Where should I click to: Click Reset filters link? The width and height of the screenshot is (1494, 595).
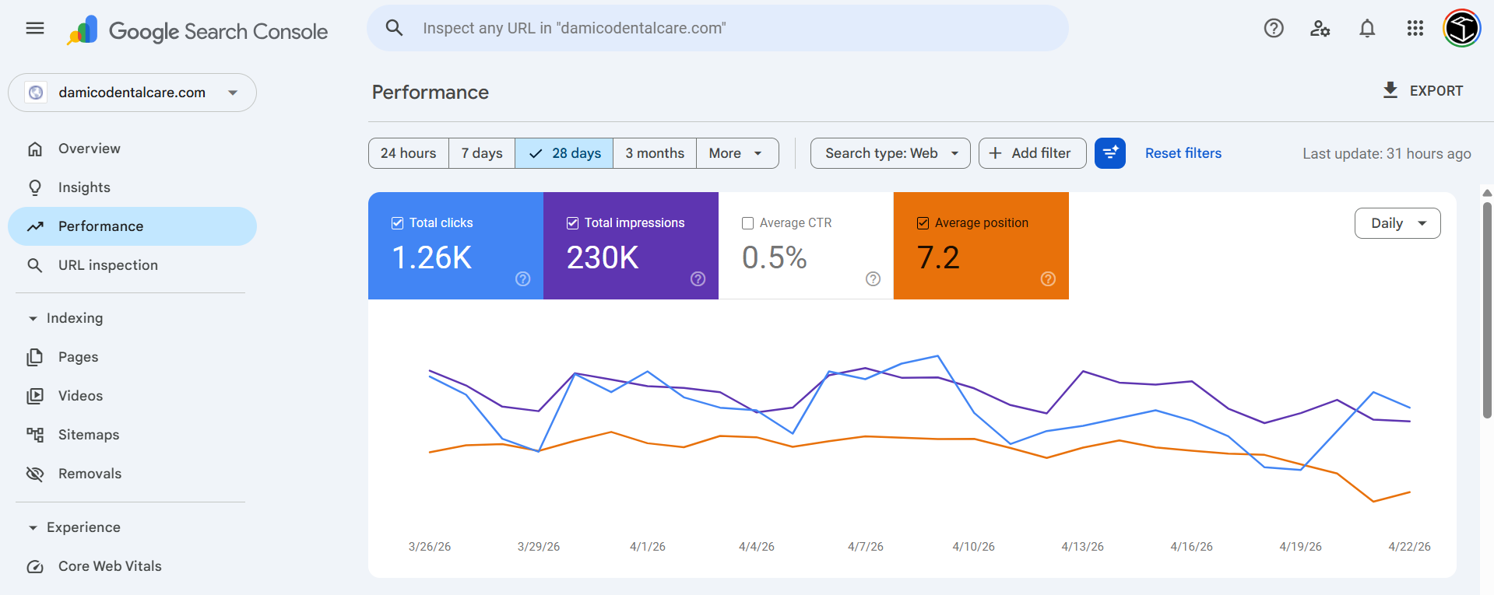pos(1183,153)
